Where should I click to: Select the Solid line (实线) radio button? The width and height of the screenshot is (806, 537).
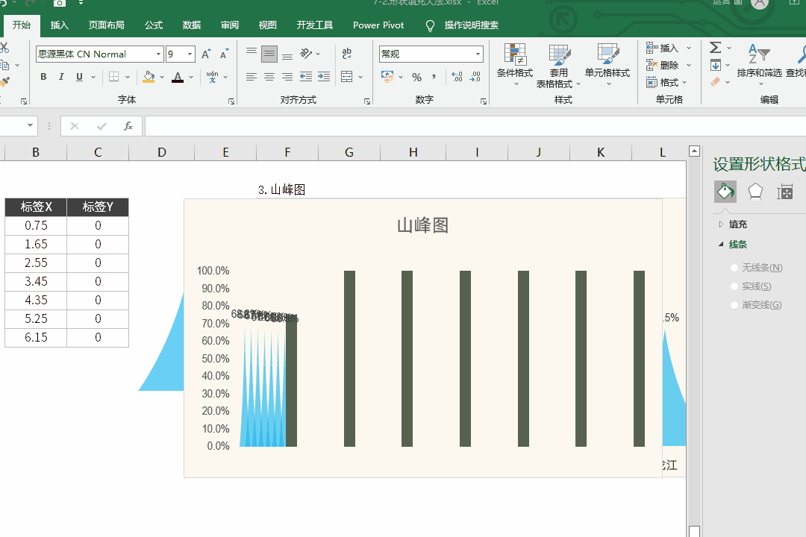[x=735, y=286]
